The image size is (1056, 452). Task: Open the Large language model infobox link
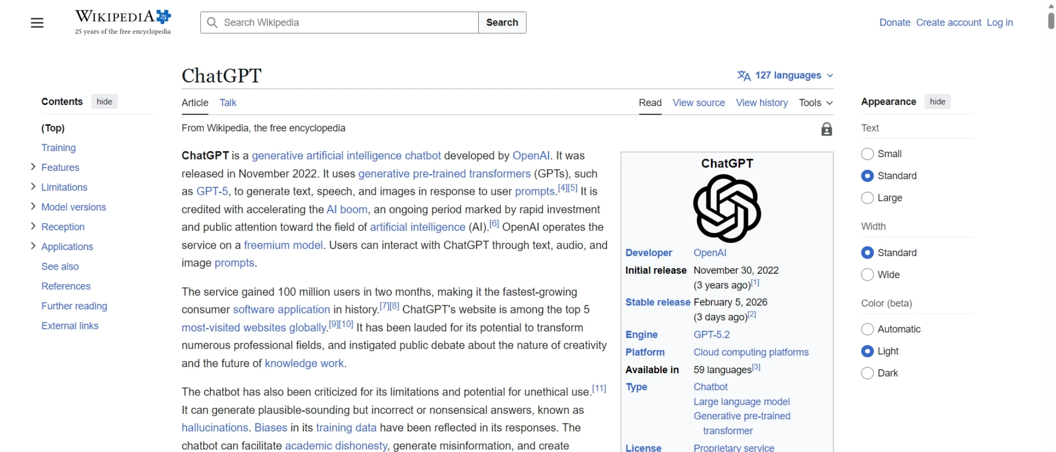[x=742, y=402]
